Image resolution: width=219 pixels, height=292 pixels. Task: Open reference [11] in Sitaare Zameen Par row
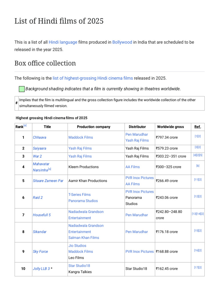[196, 180]
